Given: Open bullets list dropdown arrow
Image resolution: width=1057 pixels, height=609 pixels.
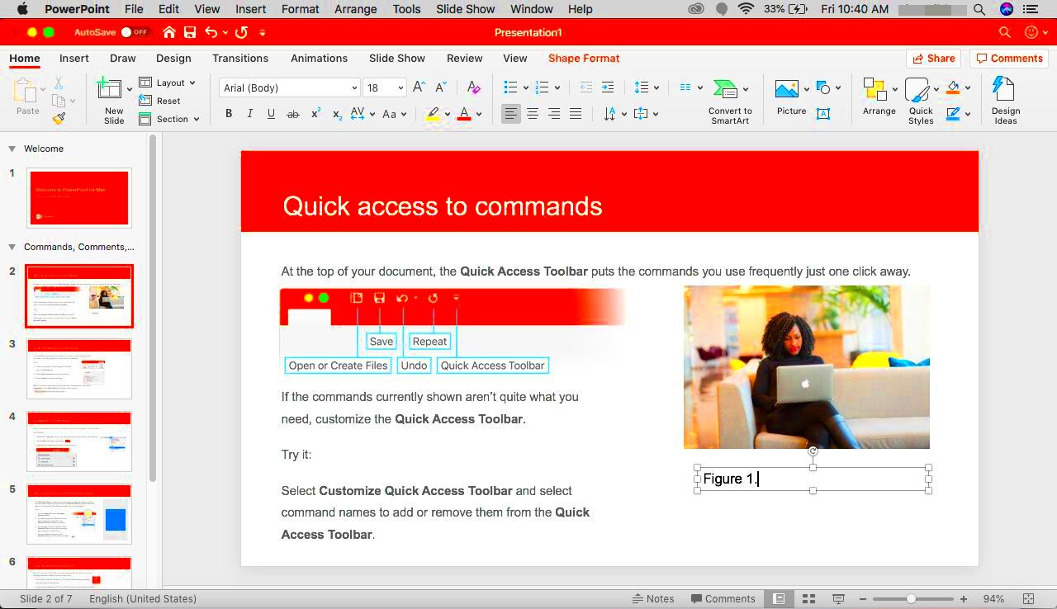Looking at the screenshot, I should [525, 87].
